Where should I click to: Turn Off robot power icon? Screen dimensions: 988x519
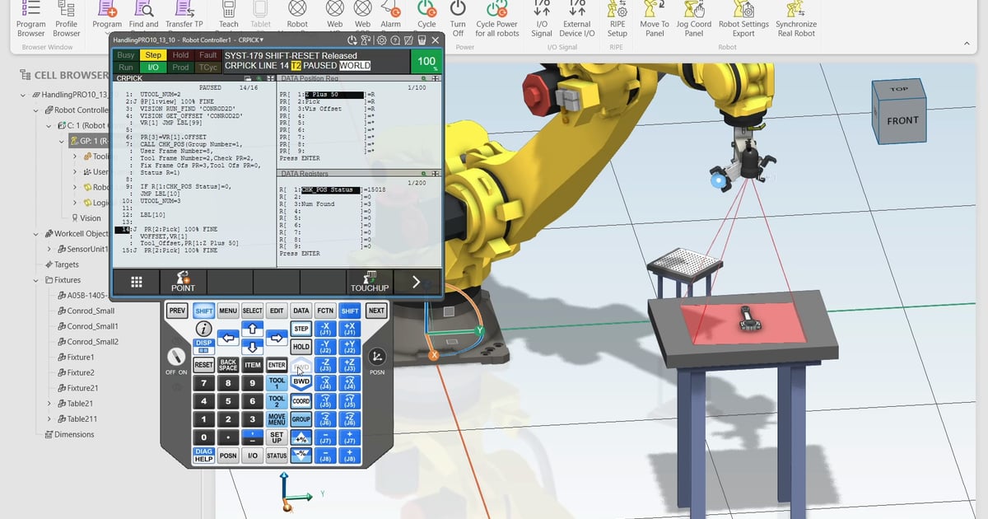tap(458, 19)
